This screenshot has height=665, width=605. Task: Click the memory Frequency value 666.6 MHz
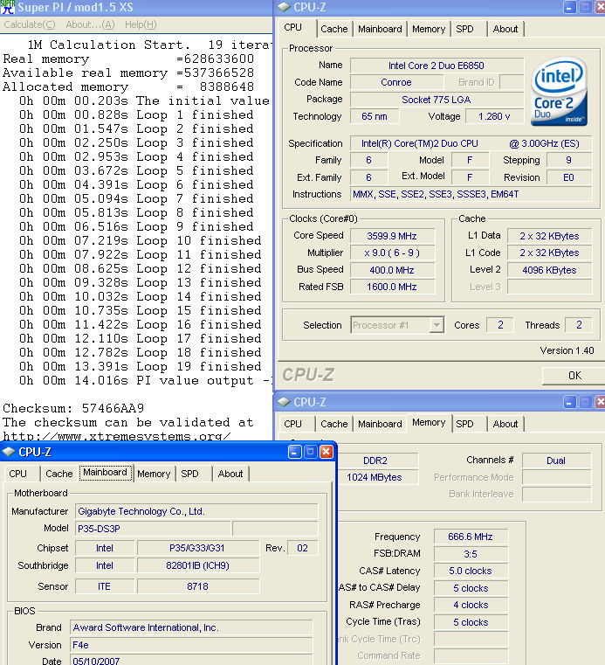click(471, 537)
